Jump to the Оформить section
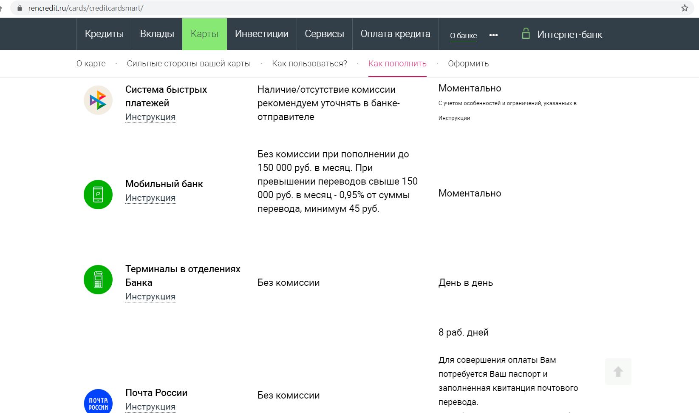 468,63
